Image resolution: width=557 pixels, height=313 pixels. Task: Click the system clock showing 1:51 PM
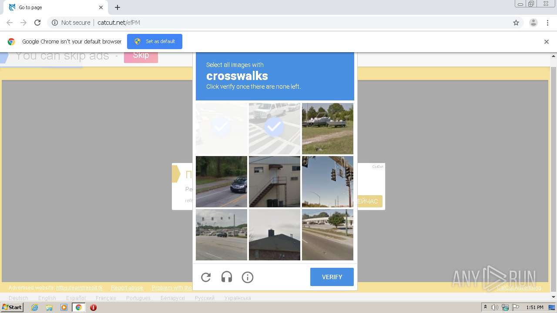coord(535,307)
